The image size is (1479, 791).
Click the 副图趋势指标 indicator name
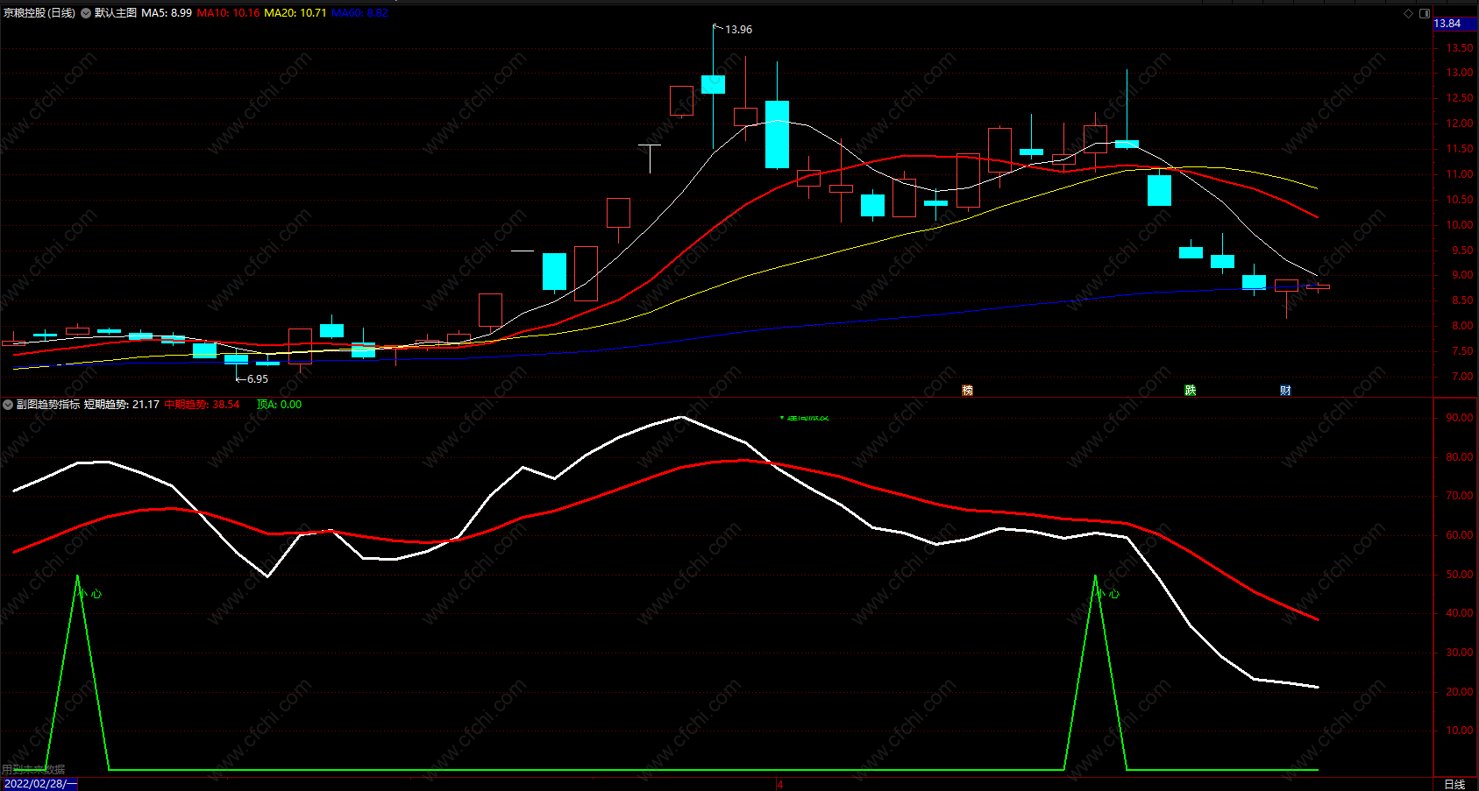point(48,405)
